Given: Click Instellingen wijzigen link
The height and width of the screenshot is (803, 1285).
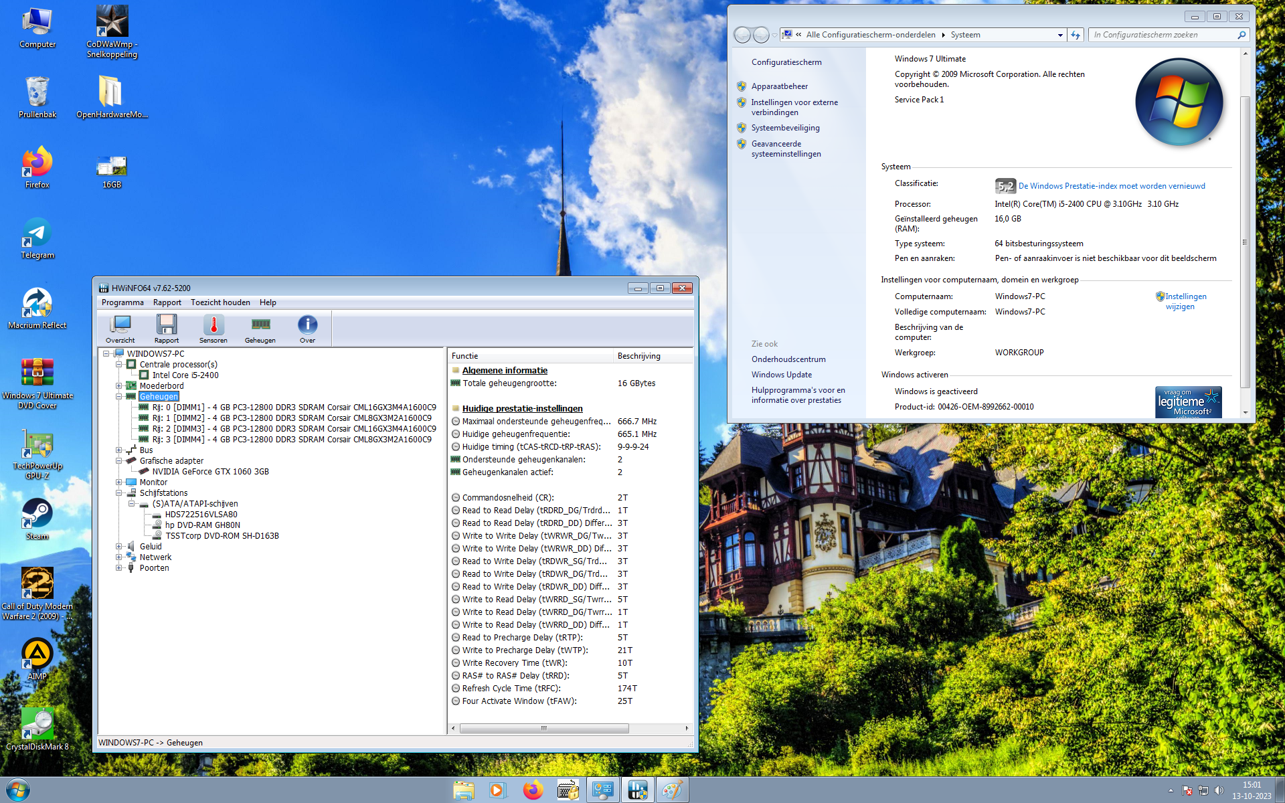Looking at the screenshot, I should point(1185,301).
